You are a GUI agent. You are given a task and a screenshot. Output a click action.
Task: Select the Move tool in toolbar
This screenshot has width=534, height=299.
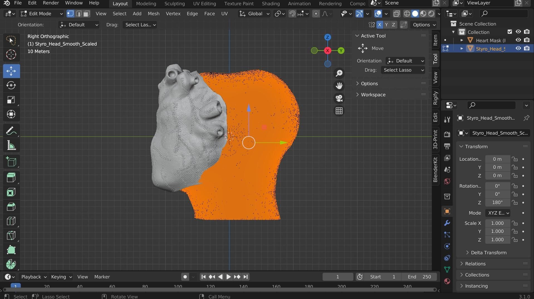pyautogui.click(x=11, y=71)
